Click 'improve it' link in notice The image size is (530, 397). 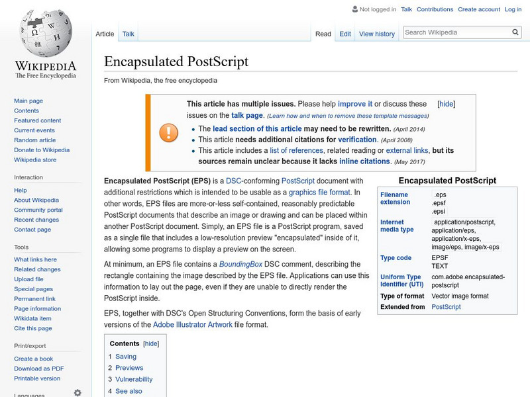355,104
